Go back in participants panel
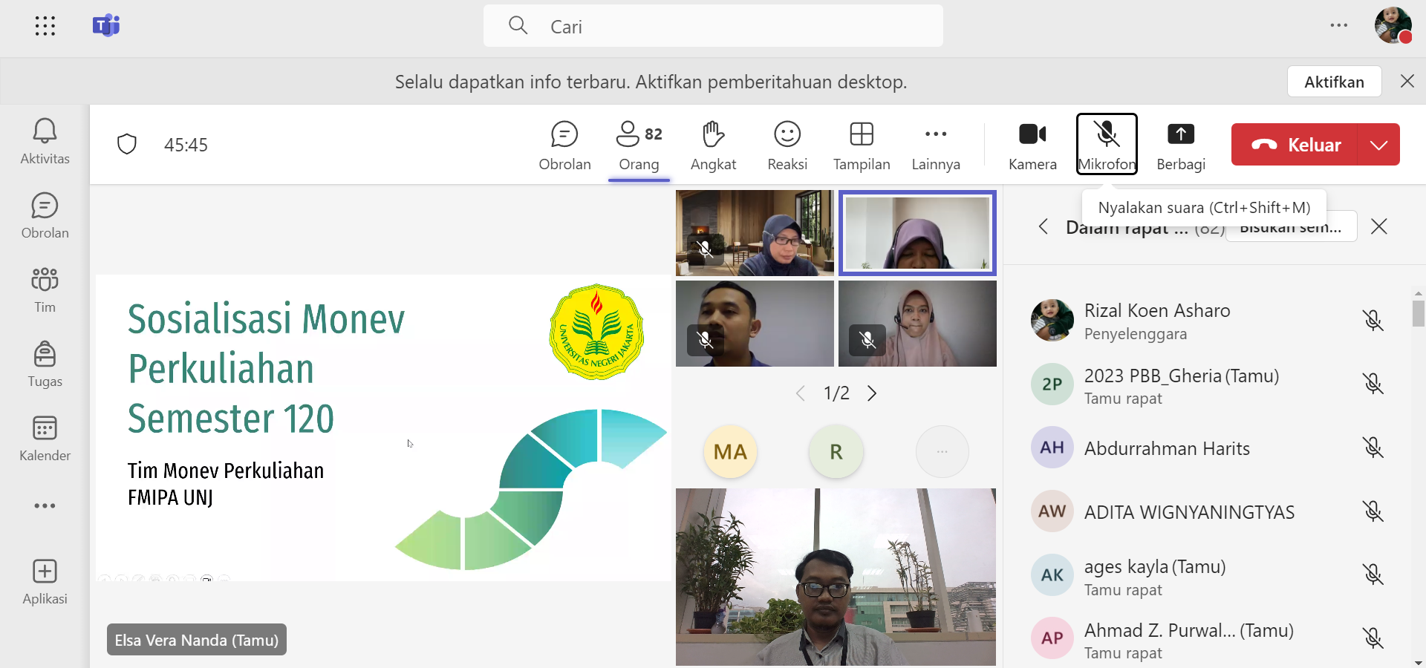This screenshot has height=668, width=1426. pyautogui.click(x=1044, y=226)
